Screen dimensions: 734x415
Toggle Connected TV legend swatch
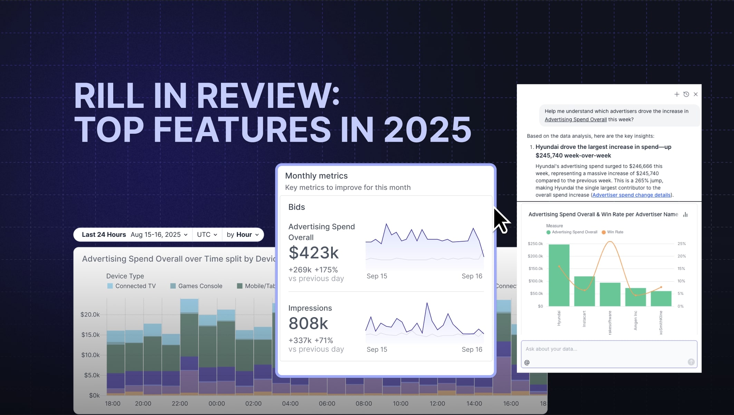(110, 286)
